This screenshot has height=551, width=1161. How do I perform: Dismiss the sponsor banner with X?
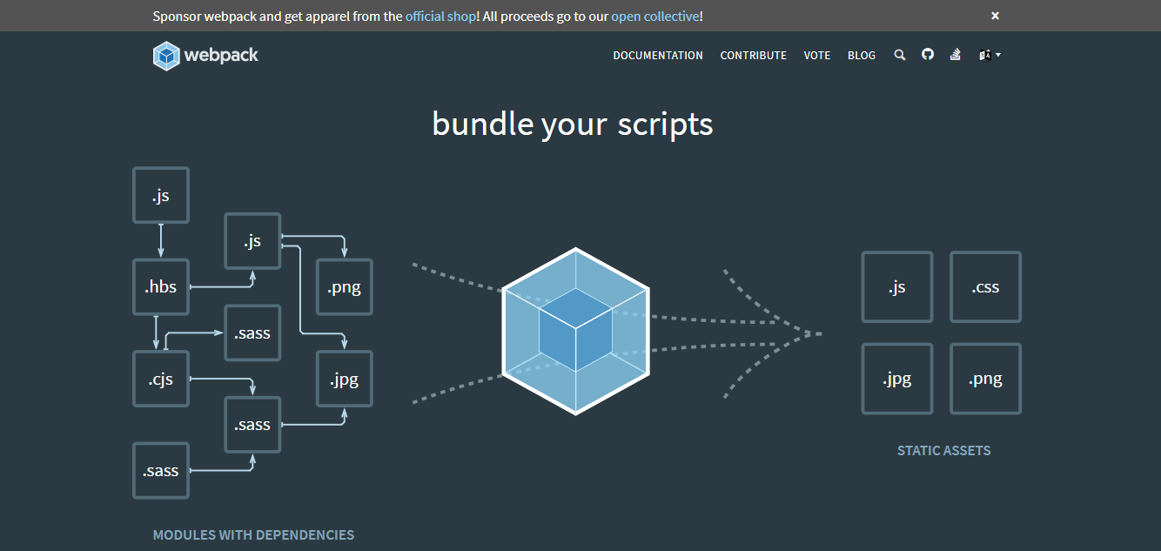pyautogui.click(x=995, y=16)
